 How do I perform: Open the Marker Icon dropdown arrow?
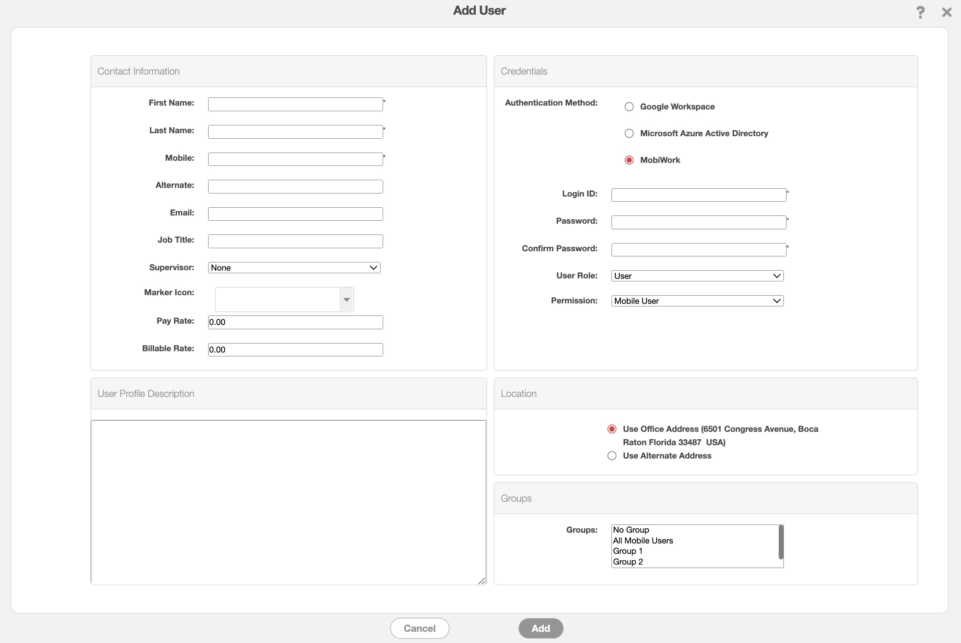(x=346, y=300)
